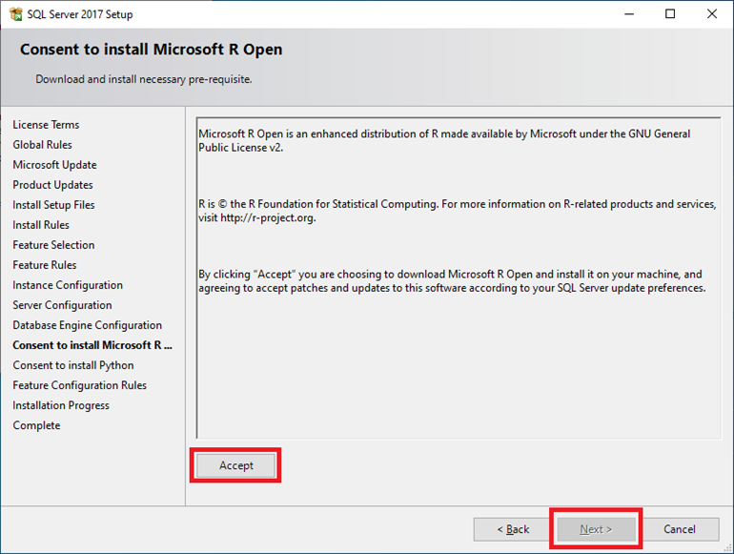Image resolution: width=734 pixels, height=554 pixels.
Task: Select Consent to install Python step
Action: click(73, 365)
